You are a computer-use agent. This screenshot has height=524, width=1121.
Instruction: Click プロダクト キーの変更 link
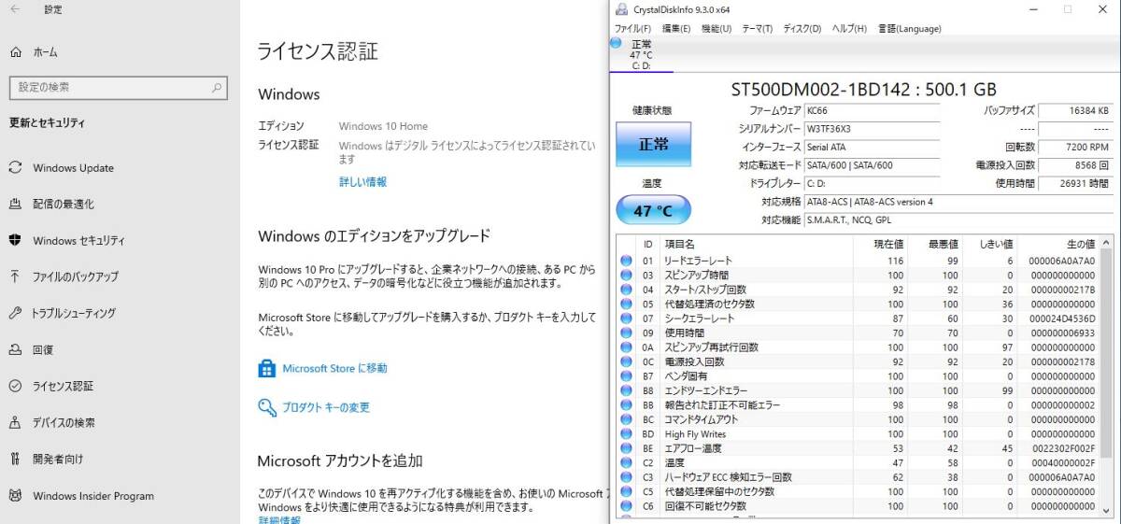pos(326,407)
